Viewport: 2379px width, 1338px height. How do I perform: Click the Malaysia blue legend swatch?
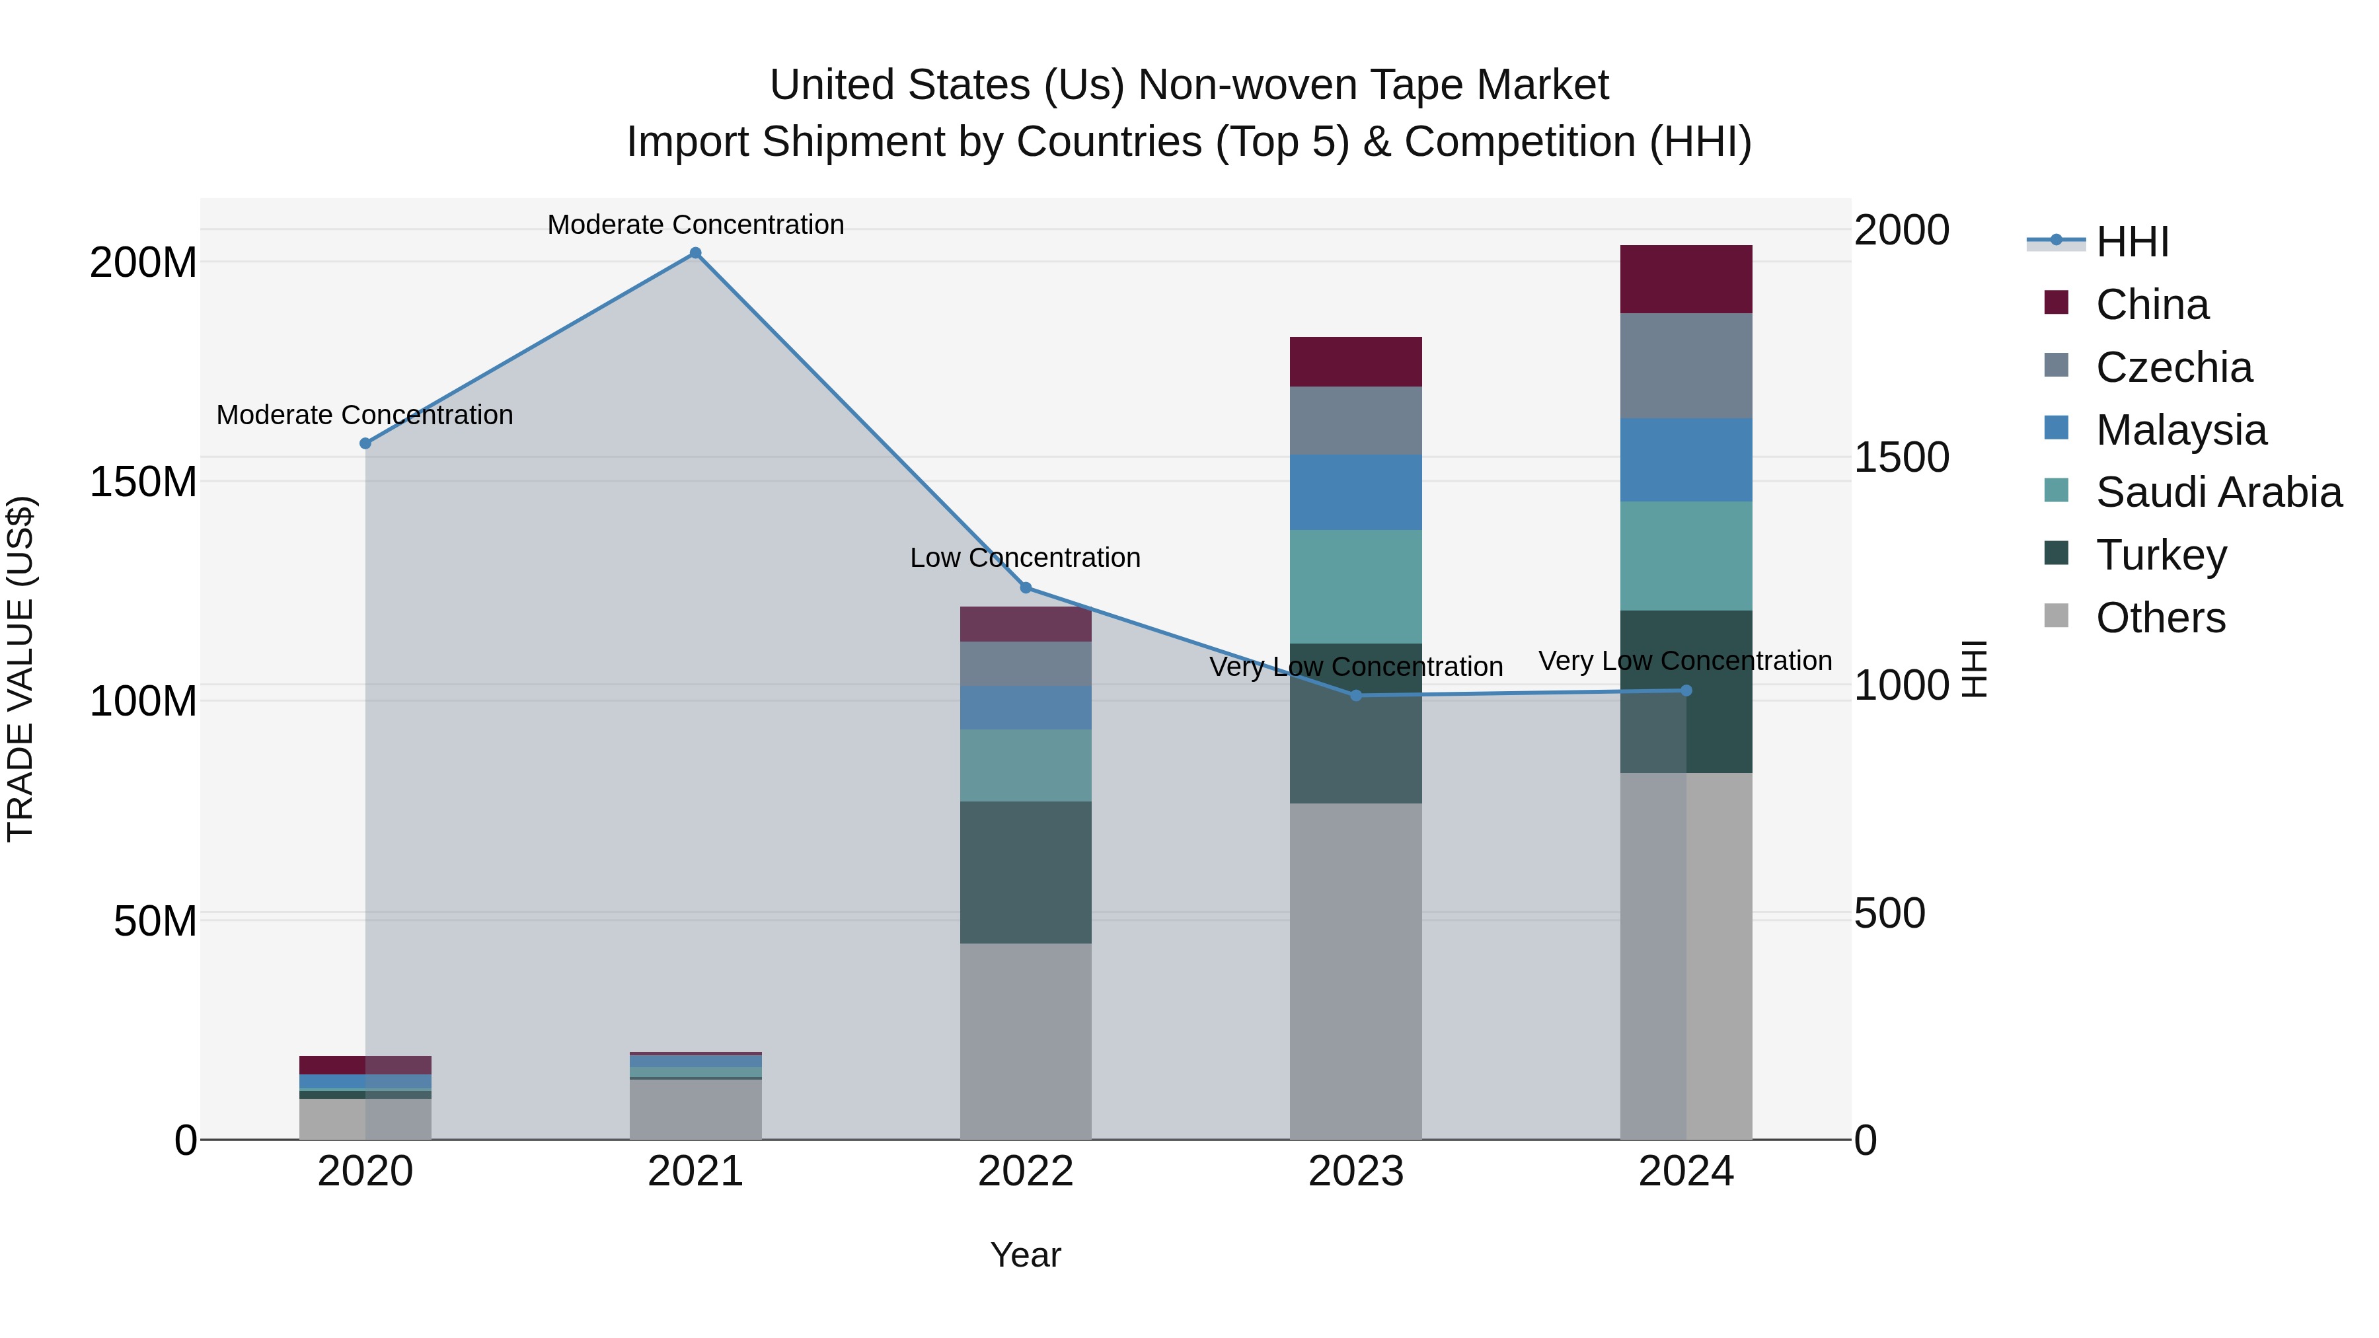pyautogui.click(x=2057, y=427)
